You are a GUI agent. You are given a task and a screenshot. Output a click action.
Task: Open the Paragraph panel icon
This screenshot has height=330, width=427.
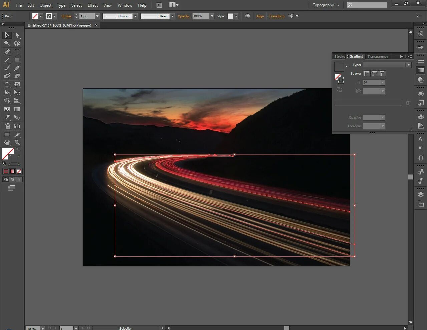(421, 149)
